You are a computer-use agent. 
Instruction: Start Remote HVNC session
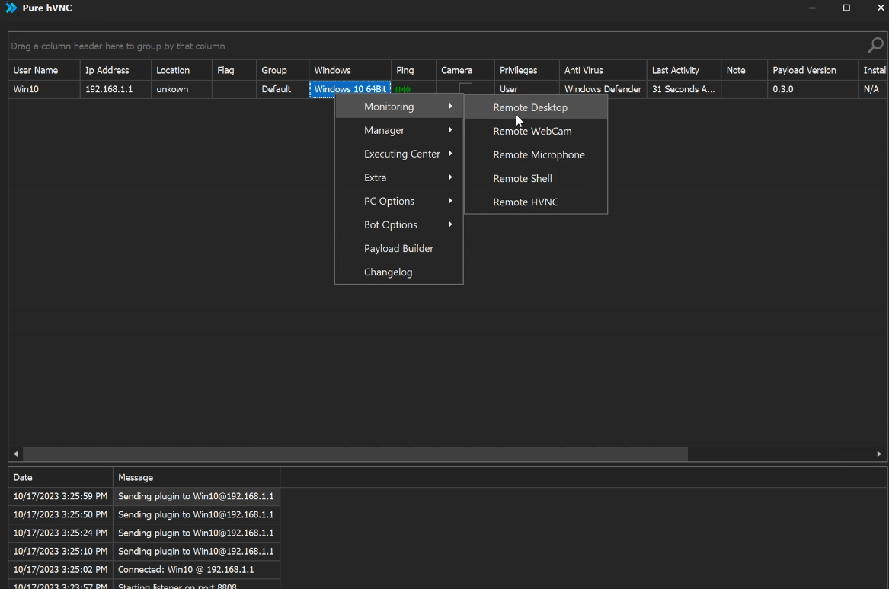pos(536,202)
